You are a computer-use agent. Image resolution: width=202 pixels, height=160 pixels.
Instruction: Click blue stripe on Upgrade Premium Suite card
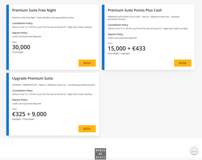pos(8,104)
